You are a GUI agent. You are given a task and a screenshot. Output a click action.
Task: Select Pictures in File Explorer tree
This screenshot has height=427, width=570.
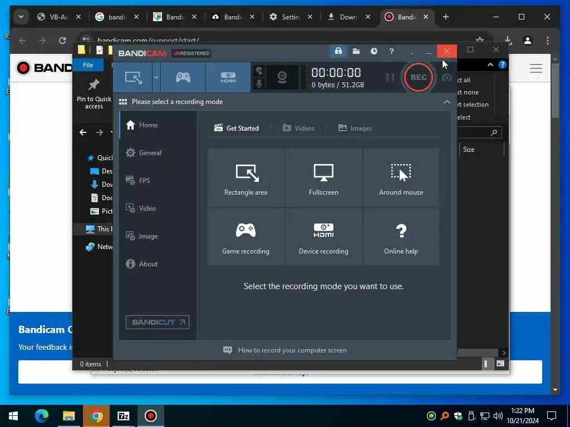point(101,211)
